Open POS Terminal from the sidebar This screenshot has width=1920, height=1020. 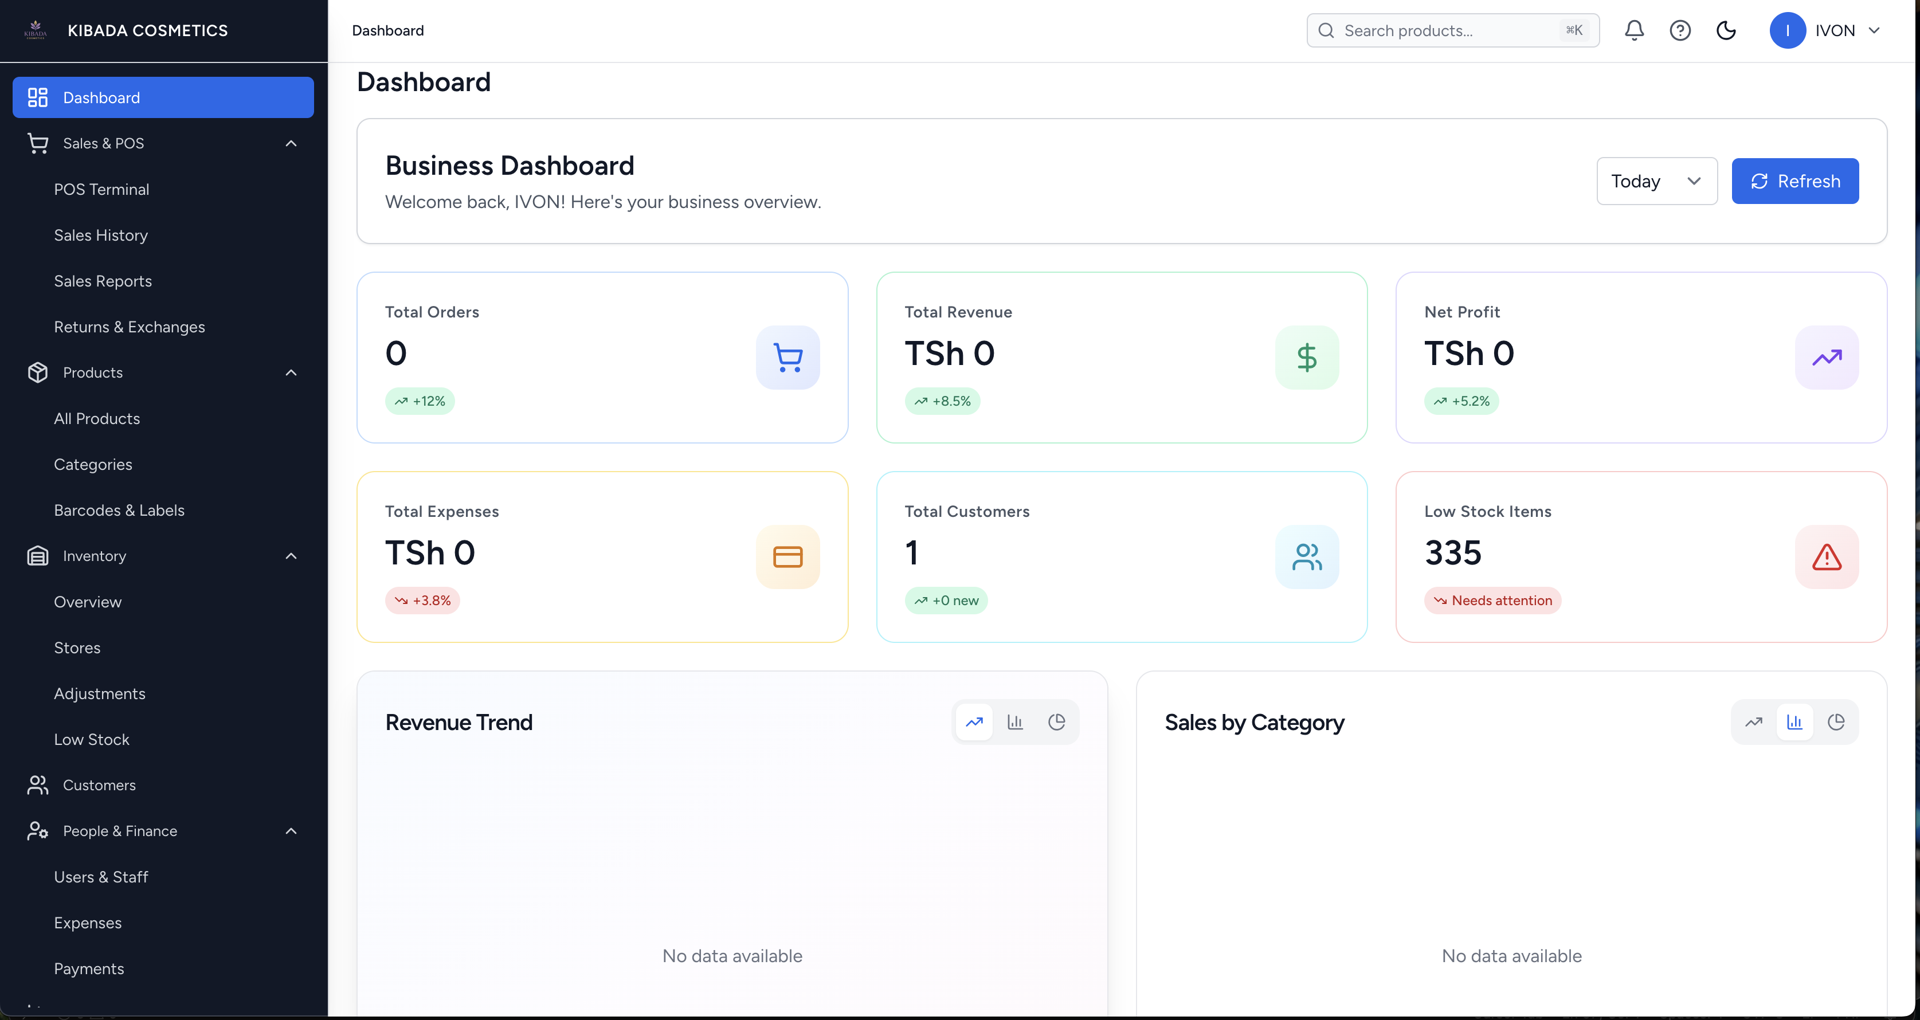(101, 189)
